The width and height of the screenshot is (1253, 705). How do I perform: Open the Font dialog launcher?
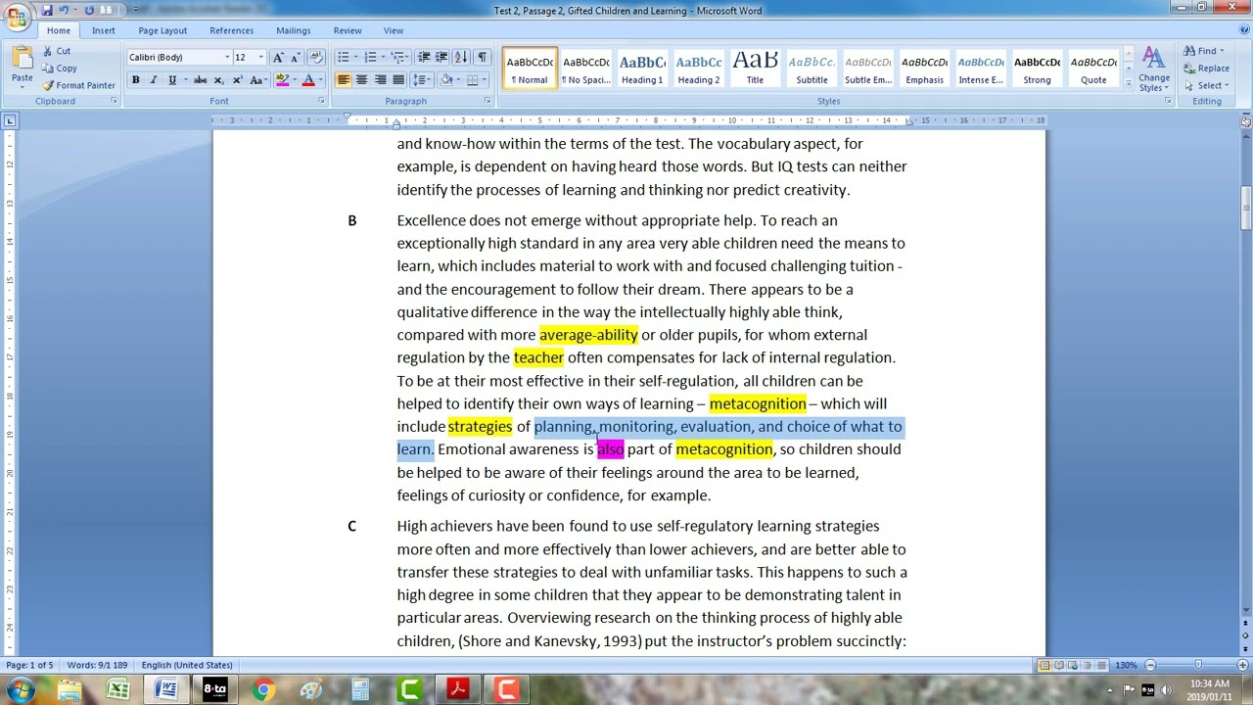[319, 101]
